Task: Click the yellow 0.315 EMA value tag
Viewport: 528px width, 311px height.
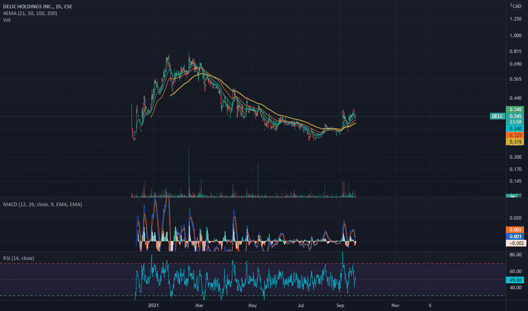Action: point(515,142)
